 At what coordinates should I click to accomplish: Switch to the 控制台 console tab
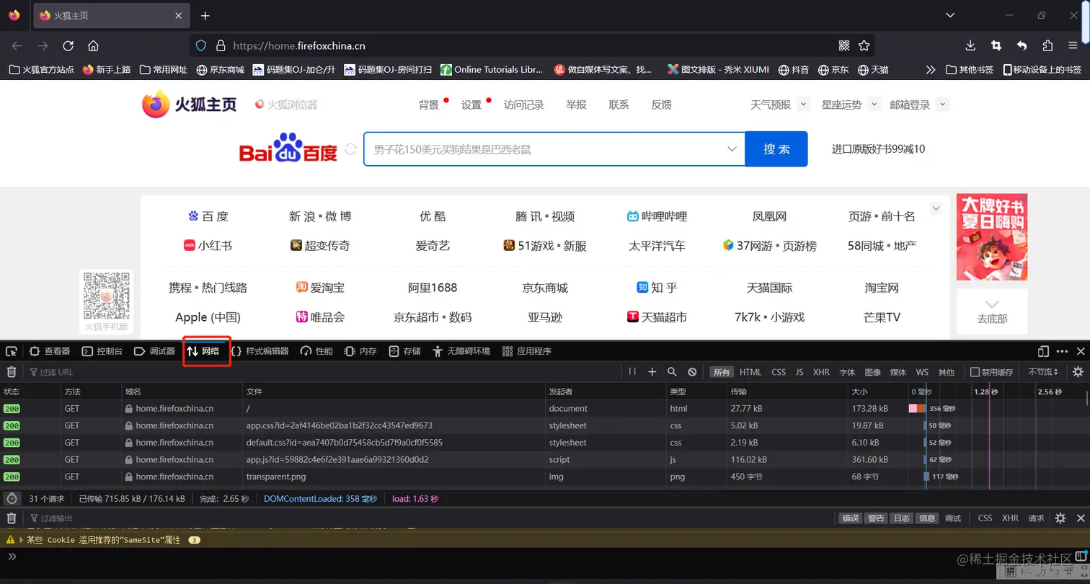(102, 351)
